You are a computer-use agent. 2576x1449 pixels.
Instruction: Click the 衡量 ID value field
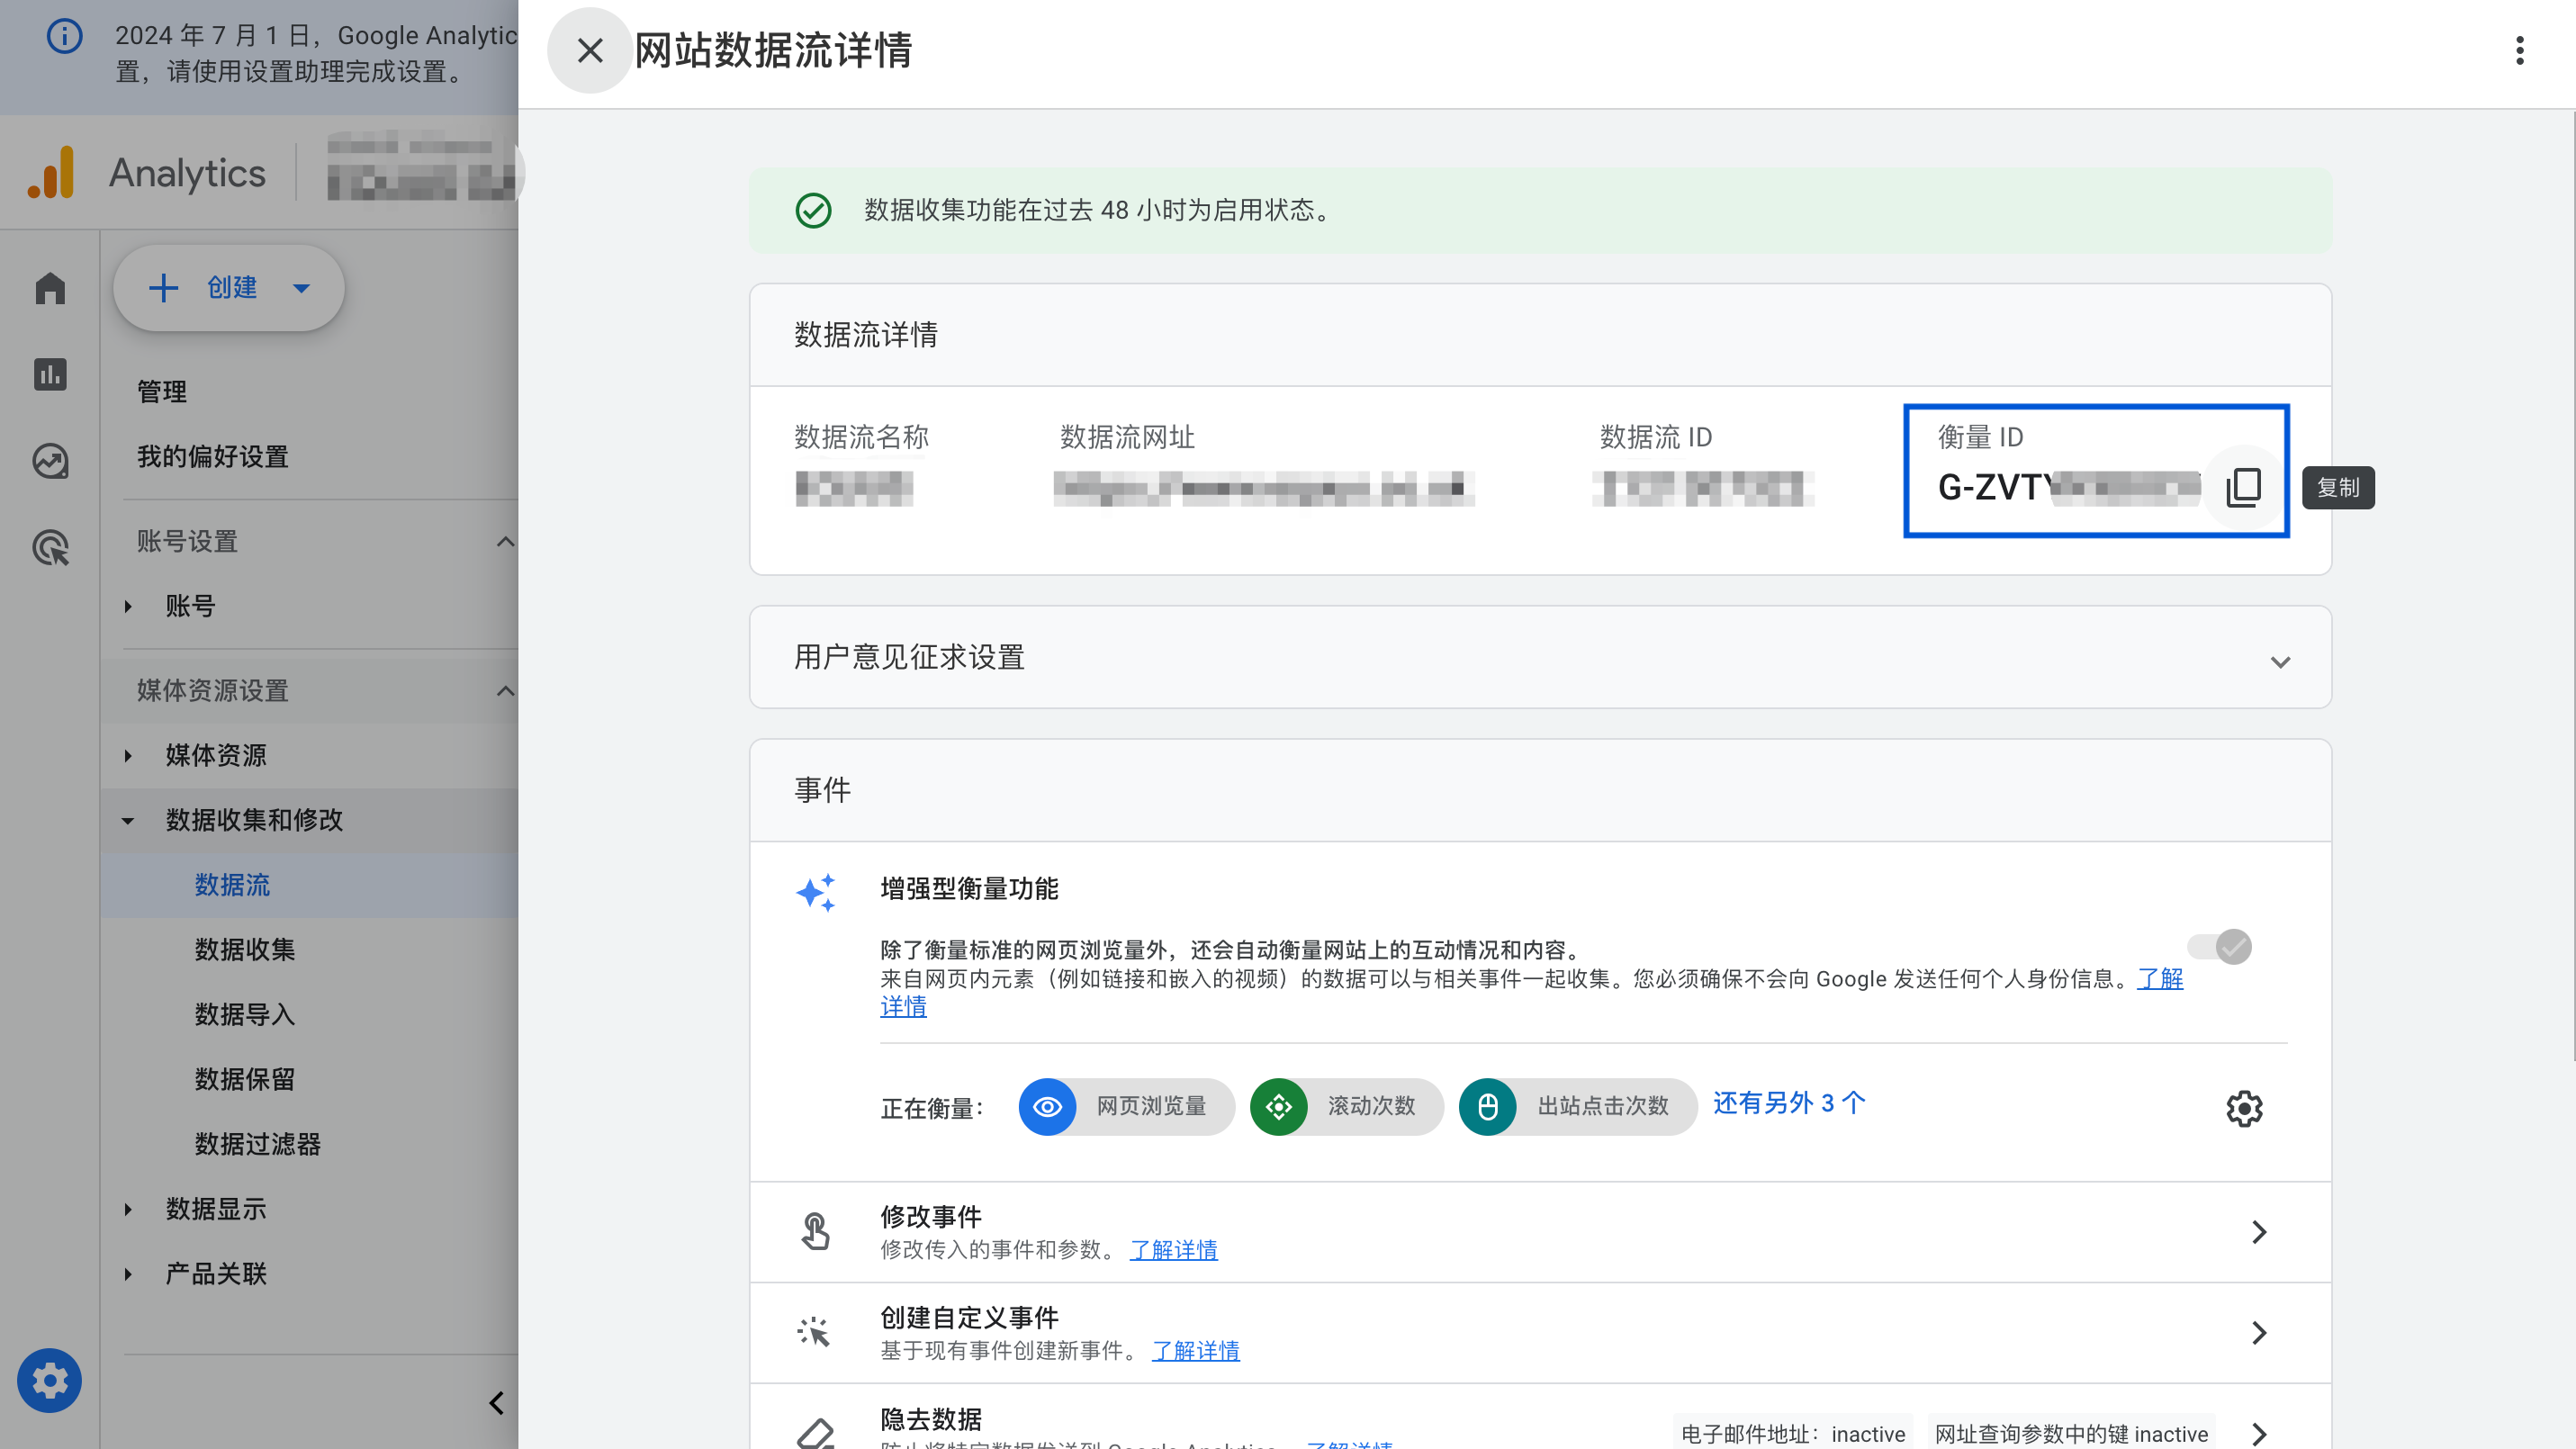[2068, 488]
